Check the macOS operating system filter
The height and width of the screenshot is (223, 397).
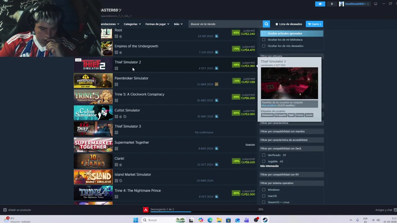[264, 196]
